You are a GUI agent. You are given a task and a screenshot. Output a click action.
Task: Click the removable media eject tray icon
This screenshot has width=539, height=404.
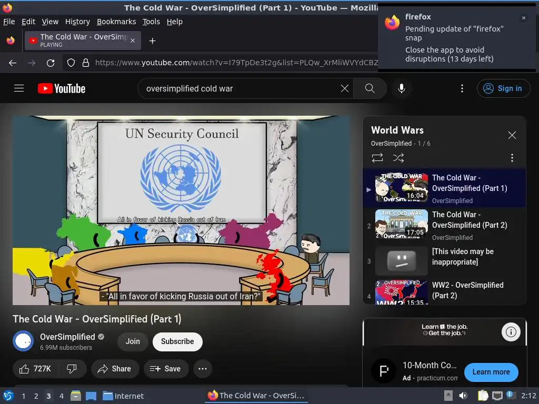448,396
